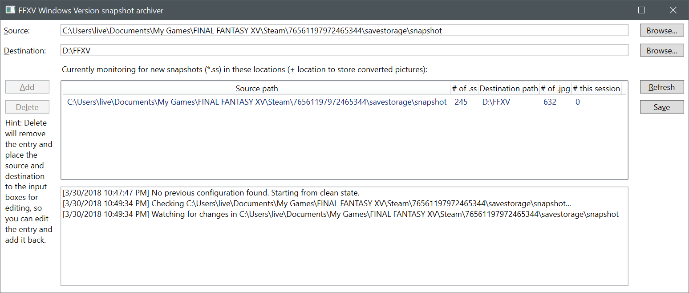The image size is (689, 293).
Task: Select the snapshot source path row entry
Action: click(x=257, y=102)
